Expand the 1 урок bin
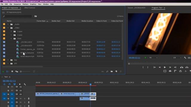 pyautogui.click(x=11, y=32)
